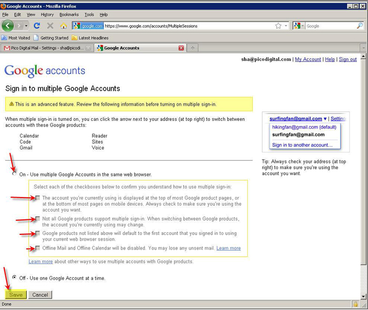The width and height of the screenshot is (368, 310).
Task: Select the Off - Use one Google Account radio
Action: point(15,277)
